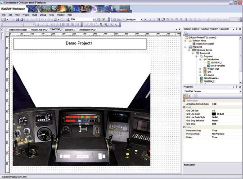
Task: Open the Debug menu
Action: click(43, 15)
